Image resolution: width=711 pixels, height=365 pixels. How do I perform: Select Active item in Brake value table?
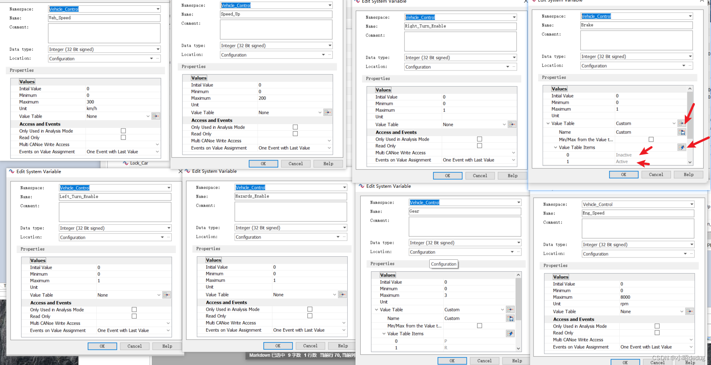(x=622, y=162)
